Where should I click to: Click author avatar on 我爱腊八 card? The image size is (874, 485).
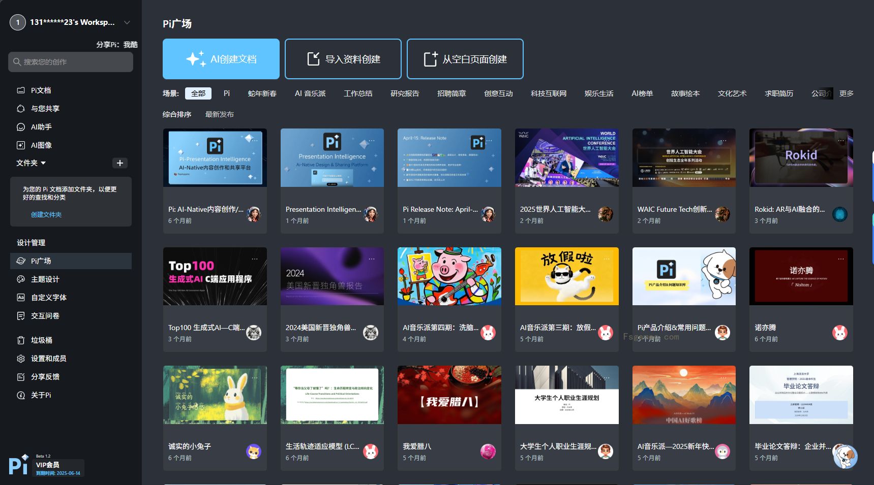[488, 451]
